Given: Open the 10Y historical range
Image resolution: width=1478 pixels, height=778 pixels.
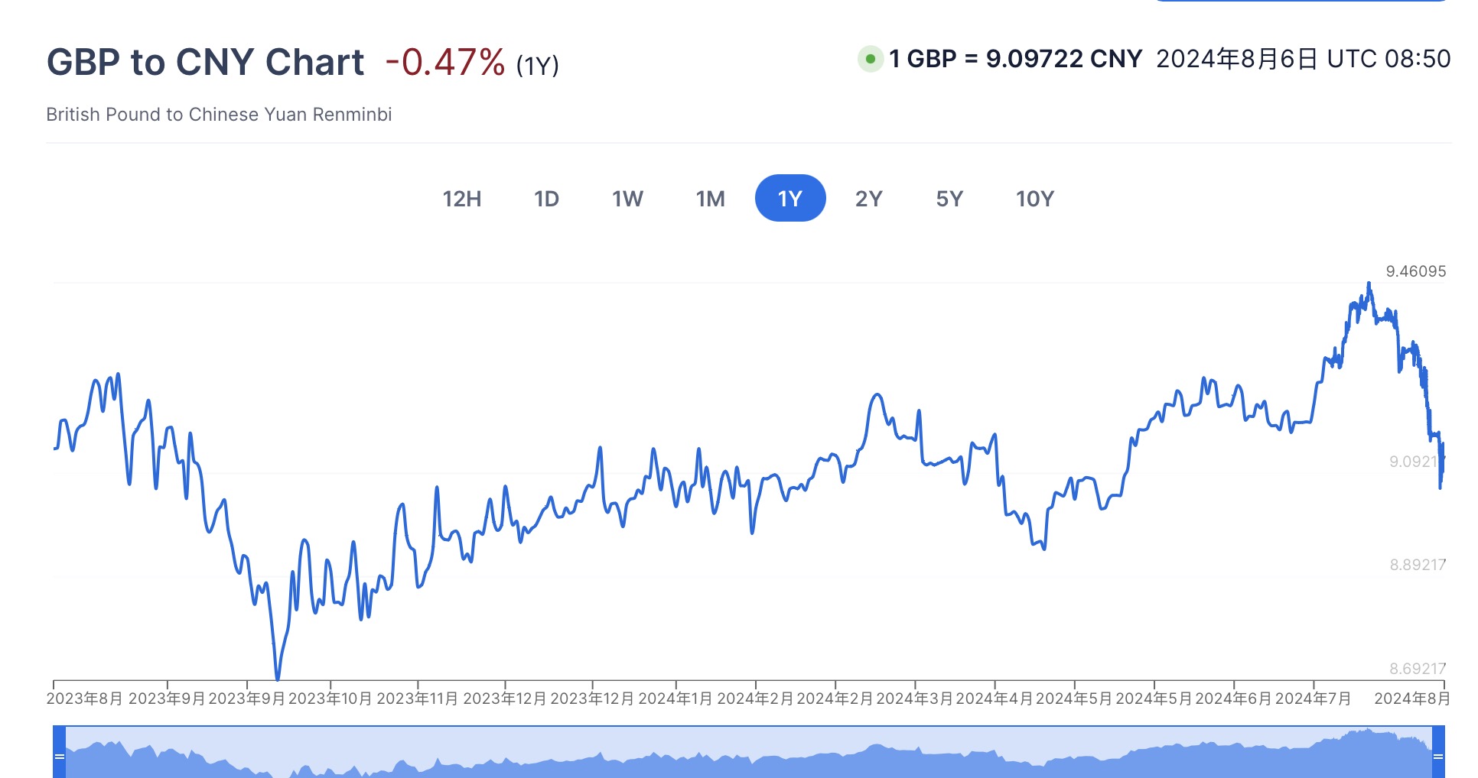Looking at the screenshot, I should pos(1034,199).
